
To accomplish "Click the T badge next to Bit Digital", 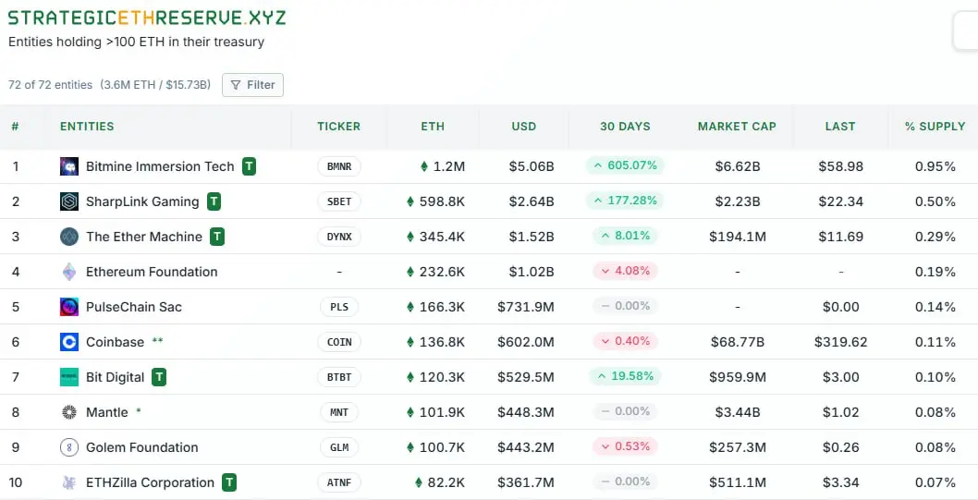I will pyautogui.click(x=159, y=377).
